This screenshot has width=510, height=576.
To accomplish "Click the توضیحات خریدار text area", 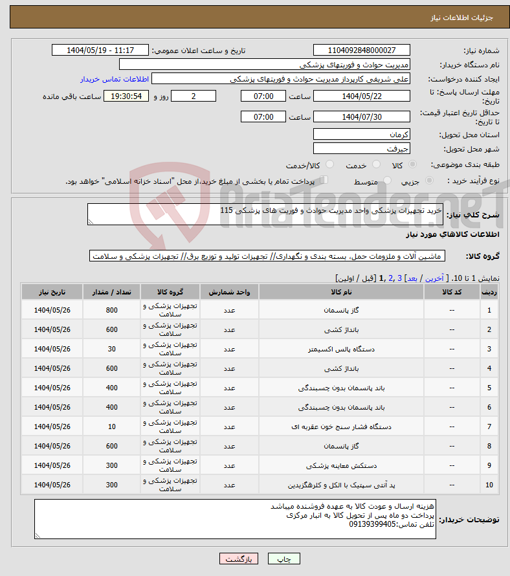I will coord(235,519).
